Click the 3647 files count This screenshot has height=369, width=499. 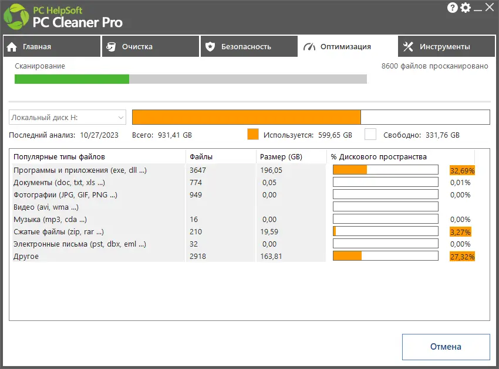[x=198, y=170]
